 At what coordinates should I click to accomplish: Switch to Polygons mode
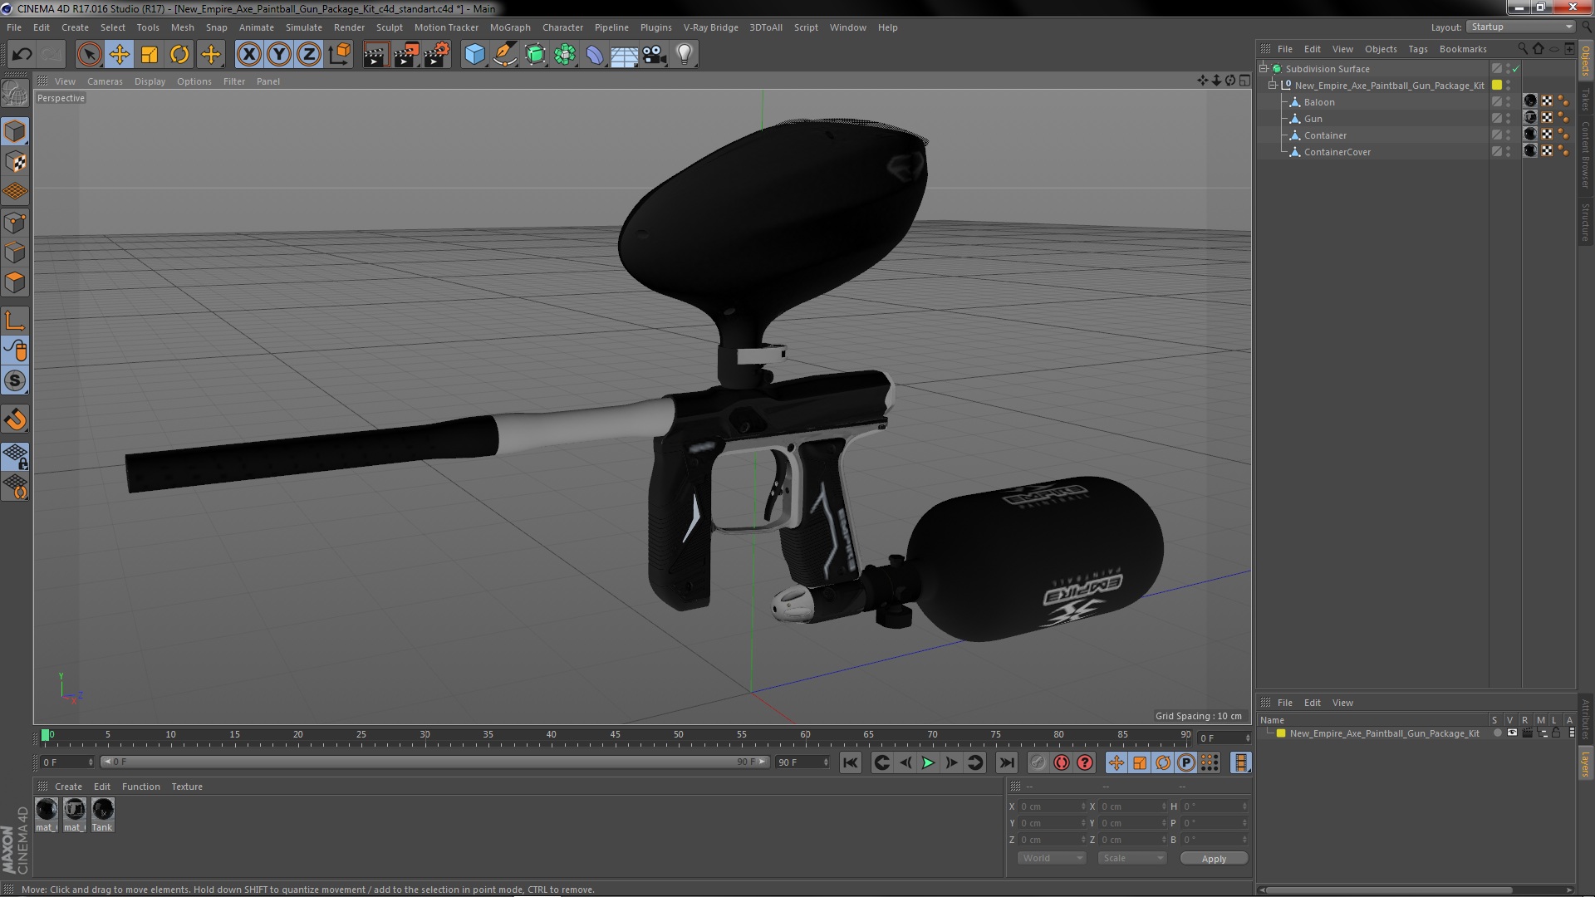pyautogui.click(x=15, y=282)
